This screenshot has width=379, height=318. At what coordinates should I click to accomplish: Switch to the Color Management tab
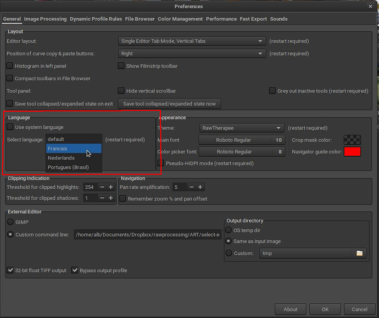click(x=180, y=19)
